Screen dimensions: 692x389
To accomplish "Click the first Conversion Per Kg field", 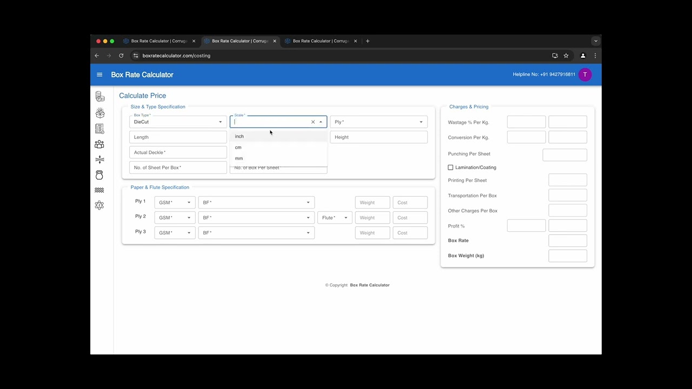I will pyautogui.click(x=527, y=137).
